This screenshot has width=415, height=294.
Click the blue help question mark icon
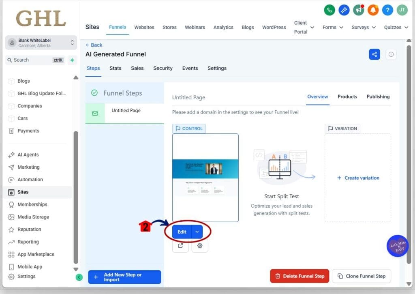coord(387,10)
